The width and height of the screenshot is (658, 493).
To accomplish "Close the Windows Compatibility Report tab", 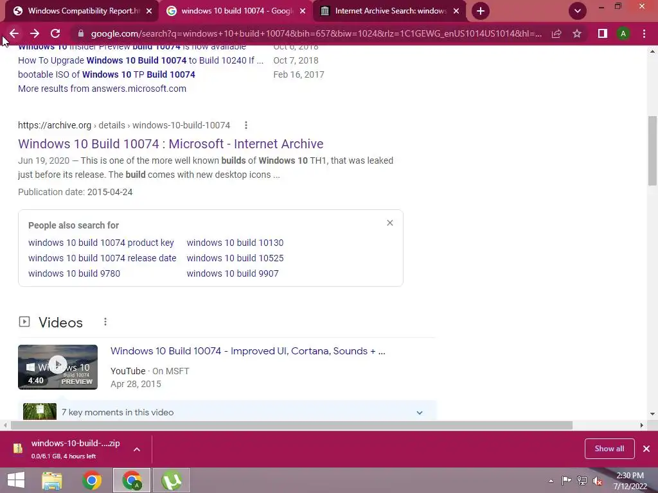I will (x=149, y=11).
